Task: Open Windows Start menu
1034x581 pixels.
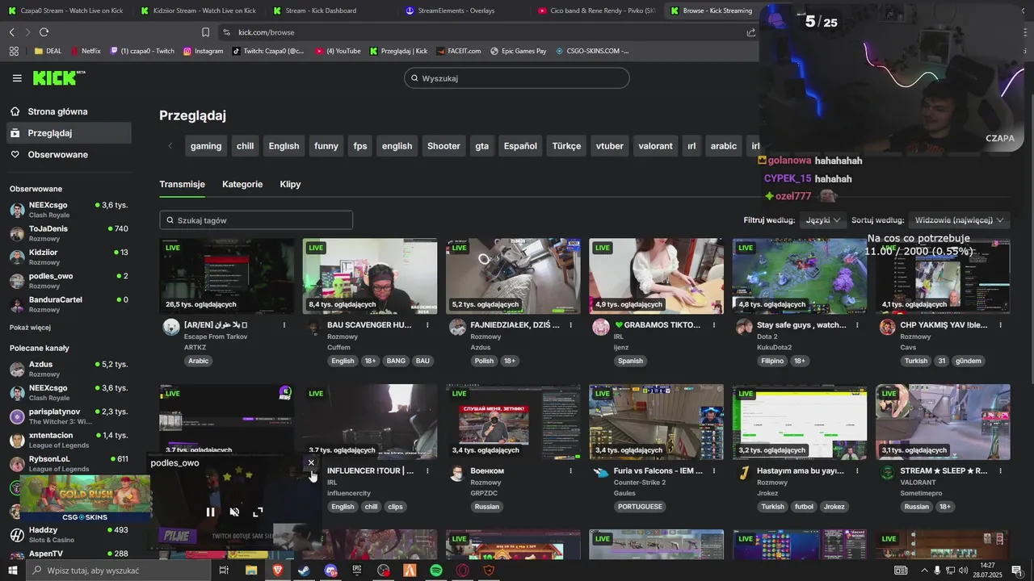Action: point(12,571)
